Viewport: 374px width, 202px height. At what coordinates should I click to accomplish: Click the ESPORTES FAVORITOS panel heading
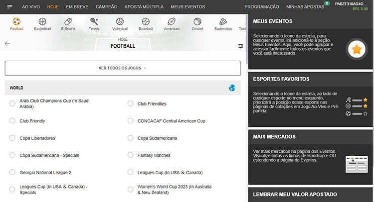tap(281, 79)
